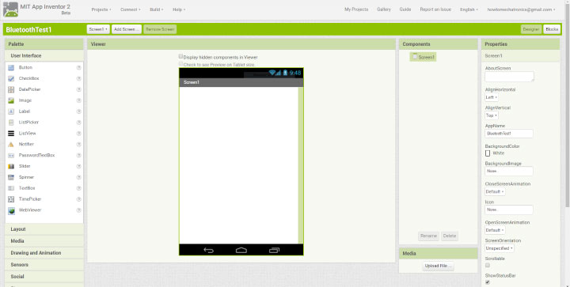This screenshot has width=570, height=287.
Task: Select the WebViewer globe icon
Action: (11, 210)
